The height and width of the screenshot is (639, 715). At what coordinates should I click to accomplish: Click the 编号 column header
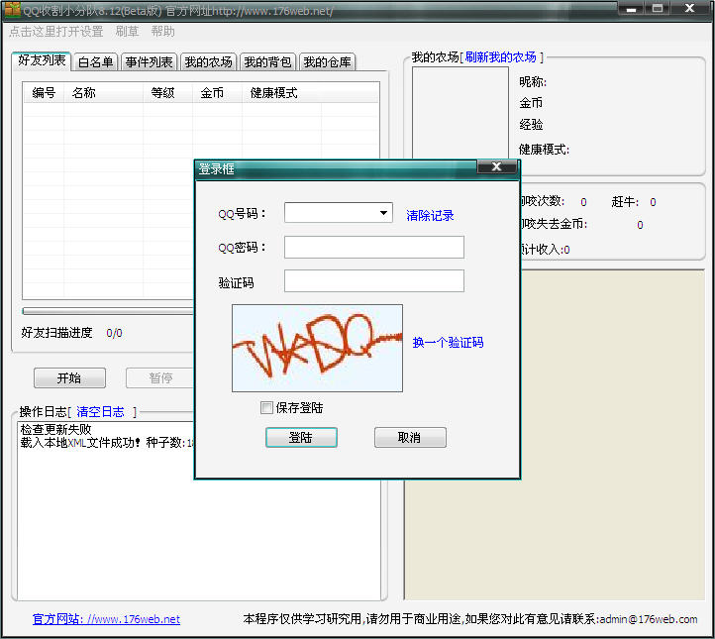(44, 93)
